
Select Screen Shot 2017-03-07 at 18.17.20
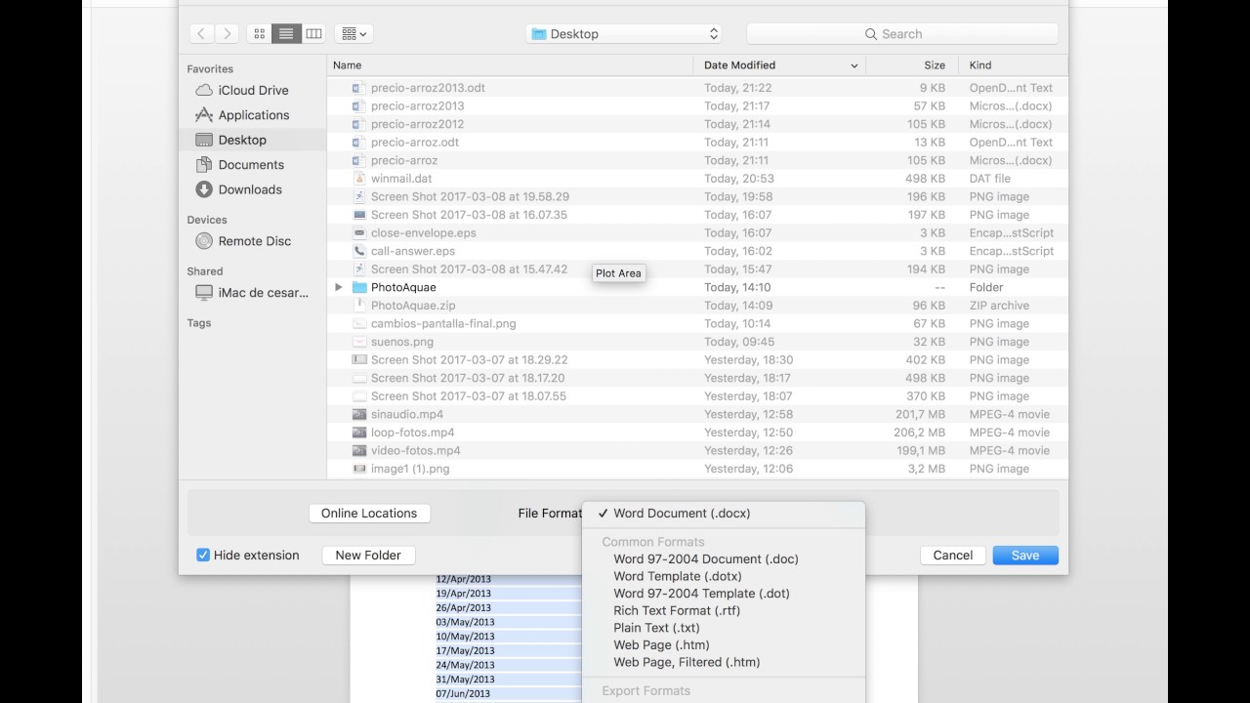pos(697,378)
